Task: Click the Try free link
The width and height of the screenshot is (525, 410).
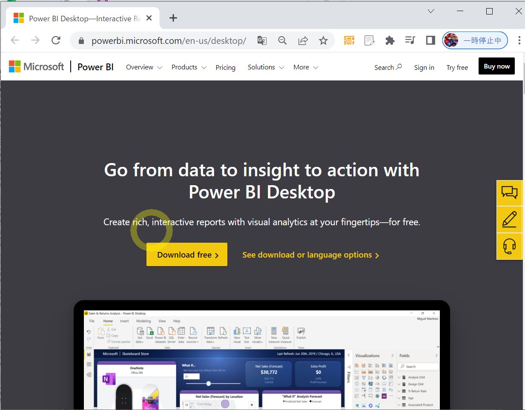Action: (457, 67)
